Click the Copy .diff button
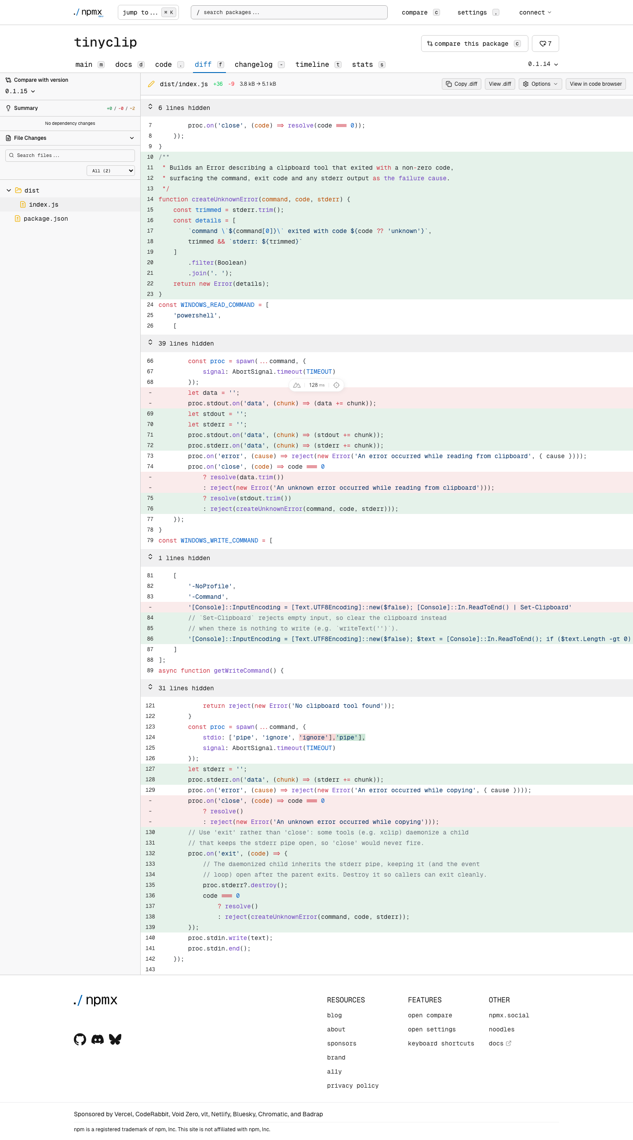633x1140 pixels. [462, 84]
